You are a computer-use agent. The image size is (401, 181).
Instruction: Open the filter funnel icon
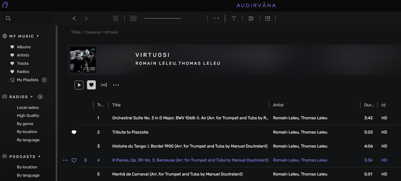(x=234, y=18)
